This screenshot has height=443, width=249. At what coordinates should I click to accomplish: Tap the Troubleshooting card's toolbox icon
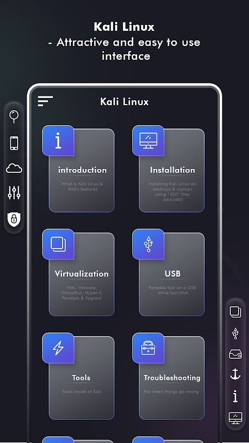148,348
